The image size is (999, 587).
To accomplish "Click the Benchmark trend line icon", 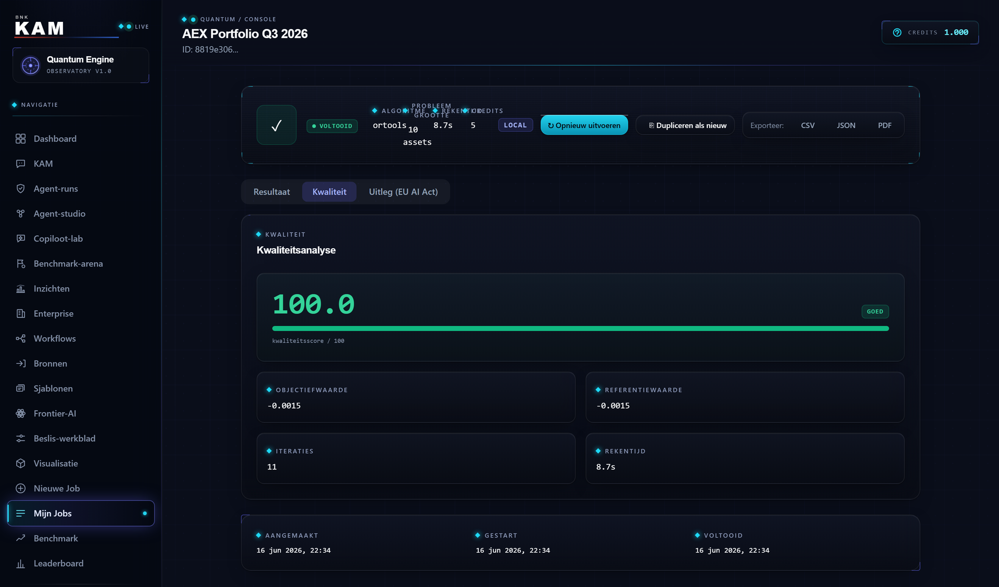I will (20, 539).
